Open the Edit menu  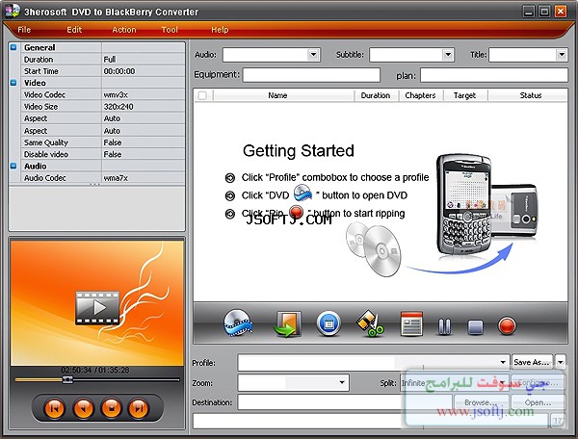pyautogui.click(x=74, y=30)
